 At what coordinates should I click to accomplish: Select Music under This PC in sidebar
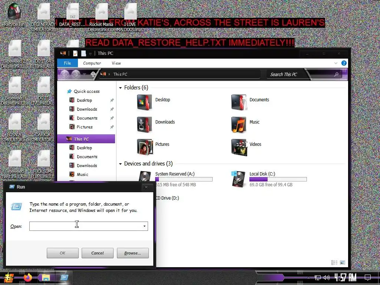point(82,174)
